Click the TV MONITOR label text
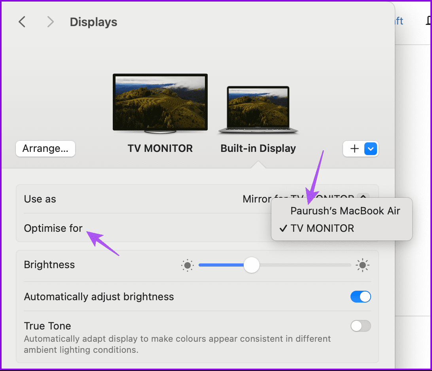This screenshot has width=432, height=371. (x=160, y=148)
